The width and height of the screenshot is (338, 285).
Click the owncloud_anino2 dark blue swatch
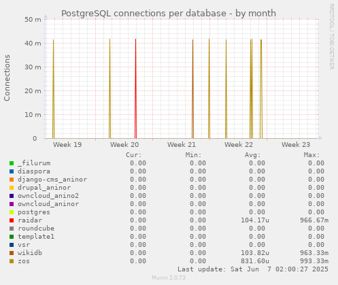12,196
